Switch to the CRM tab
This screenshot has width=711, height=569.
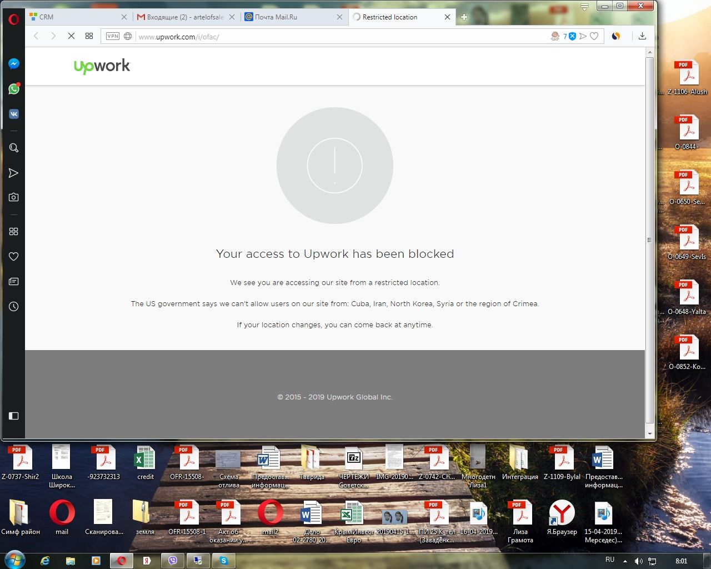click(x=78, y=17)
